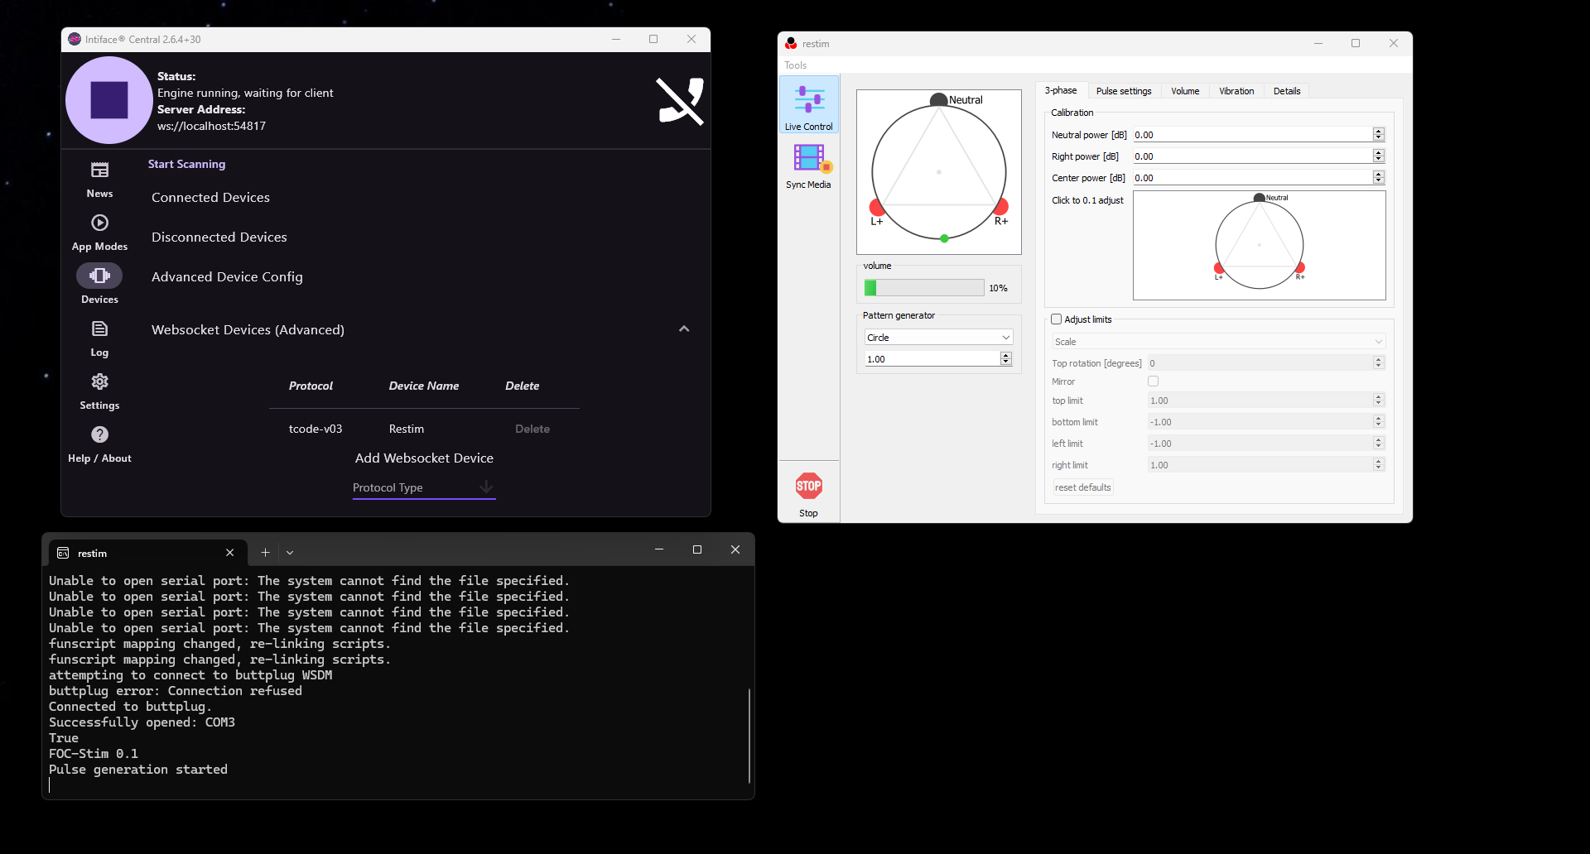Click the R+ red dot in main phase diagram
This screenshot has height=854, width=1590.
coord(1000,207)
